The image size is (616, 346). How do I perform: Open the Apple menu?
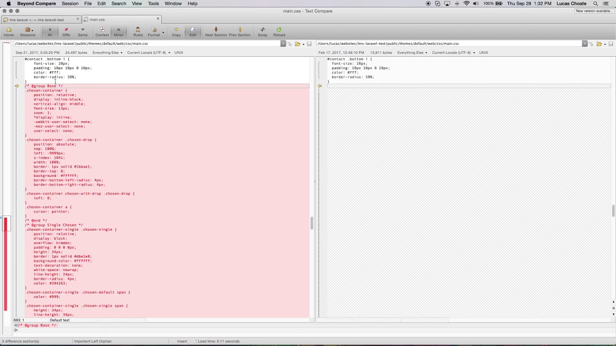(8, 3)
